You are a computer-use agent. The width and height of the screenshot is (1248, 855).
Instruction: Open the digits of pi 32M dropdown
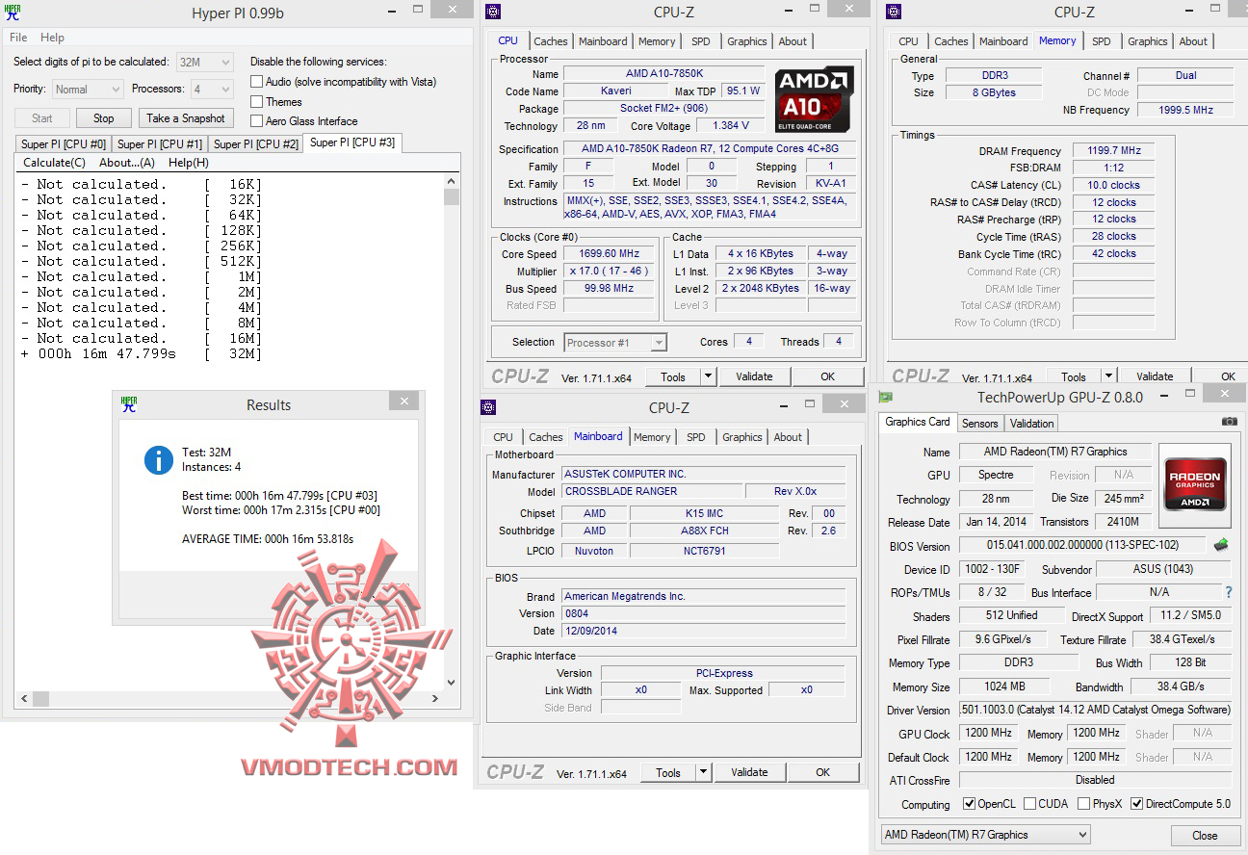[x=205, y=62]
